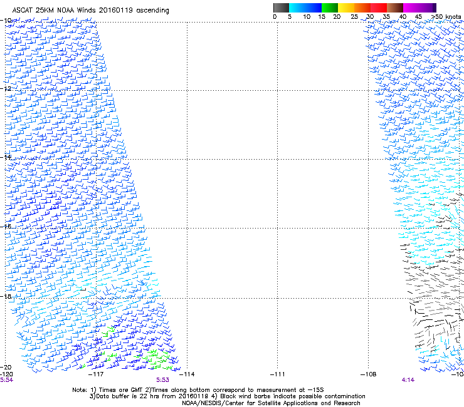
Task: Select the green 15-20 knots color segment
Action: 330,8
